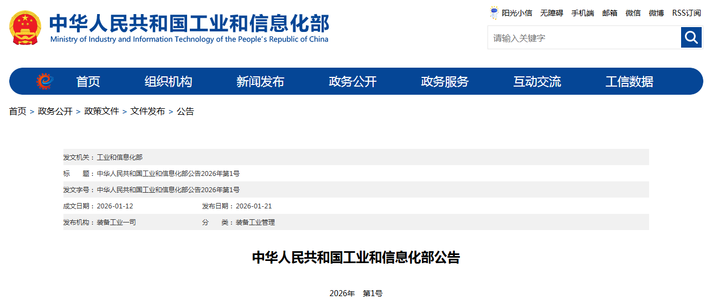The width and height of the screenshot is (712, 301).
Task: Open the 新闻发布 navigation menu
Action: [x=260, y=82]
